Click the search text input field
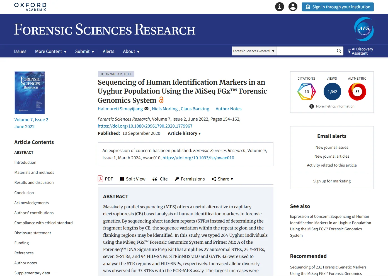Viewport: 388px width, 276px height. point(305,51)
